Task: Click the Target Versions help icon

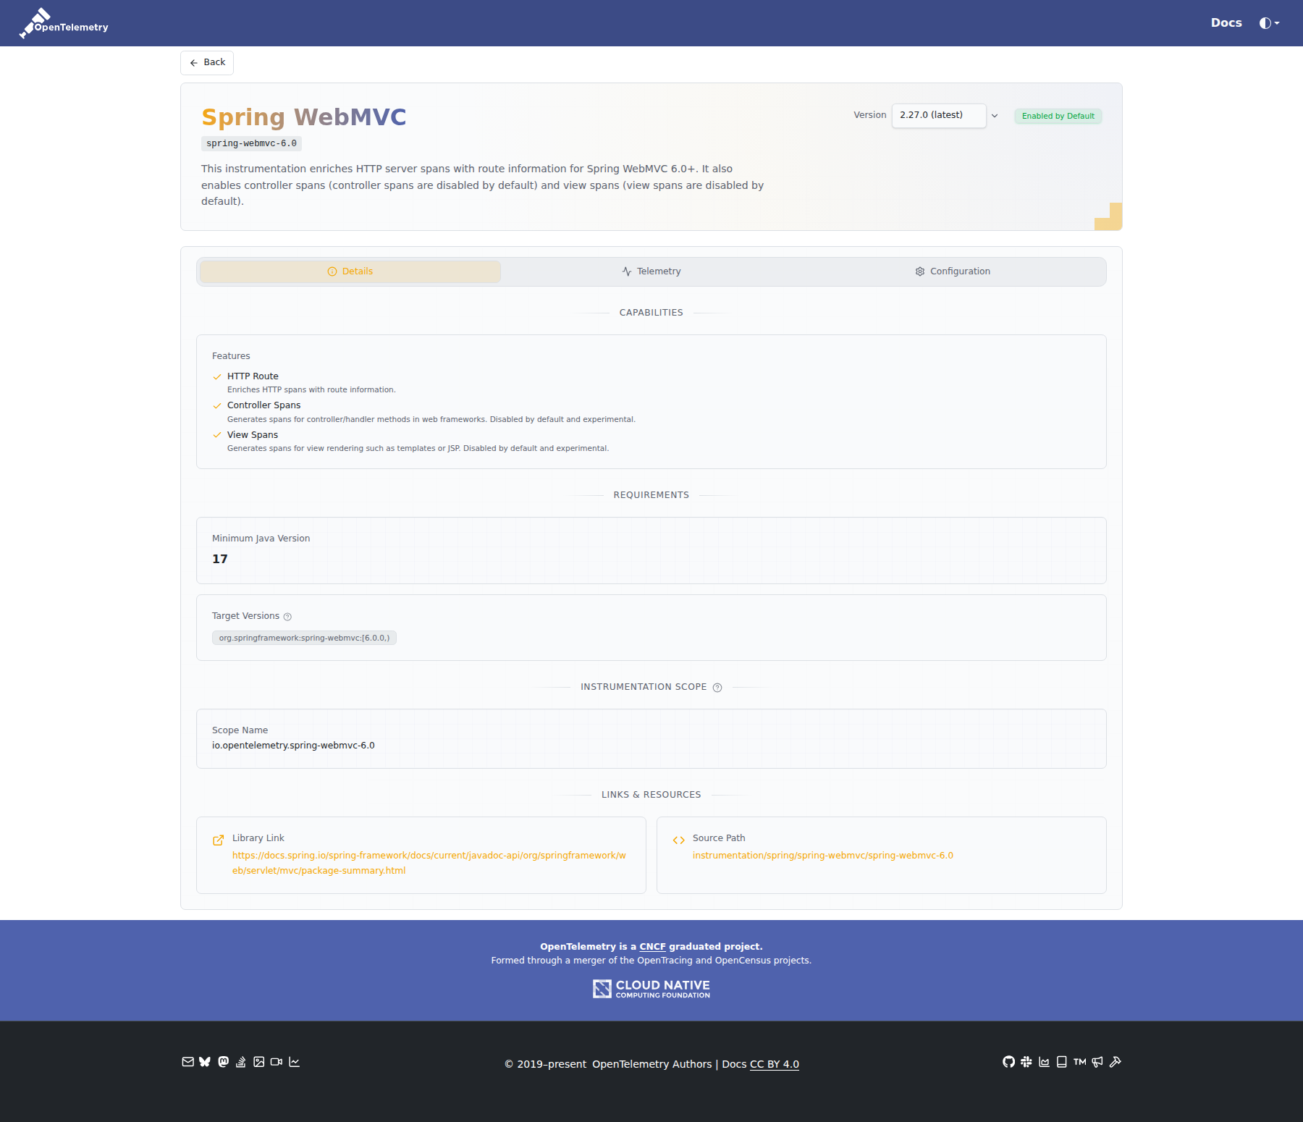Action: 287,617
